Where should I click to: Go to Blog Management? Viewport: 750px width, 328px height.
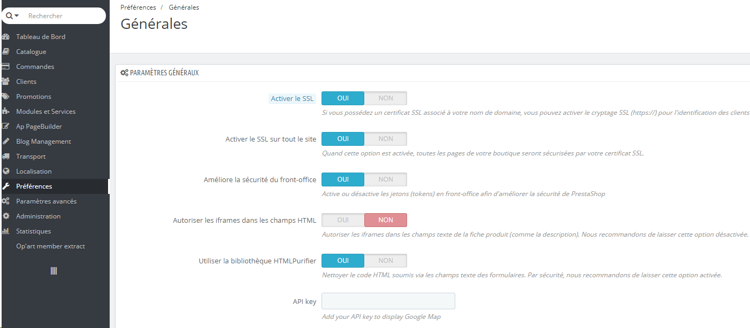pyautogui.click(x=43, y=142)
